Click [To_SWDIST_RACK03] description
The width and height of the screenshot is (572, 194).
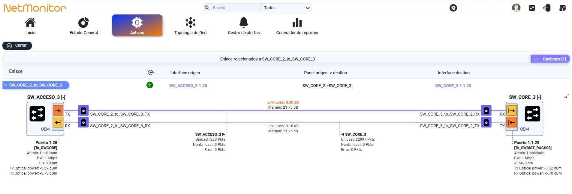[x=533, y=148]
